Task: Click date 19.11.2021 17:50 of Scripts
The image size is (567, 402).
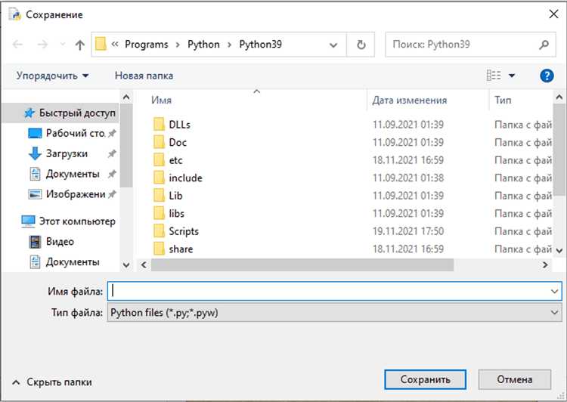Action: click(408, 231)
